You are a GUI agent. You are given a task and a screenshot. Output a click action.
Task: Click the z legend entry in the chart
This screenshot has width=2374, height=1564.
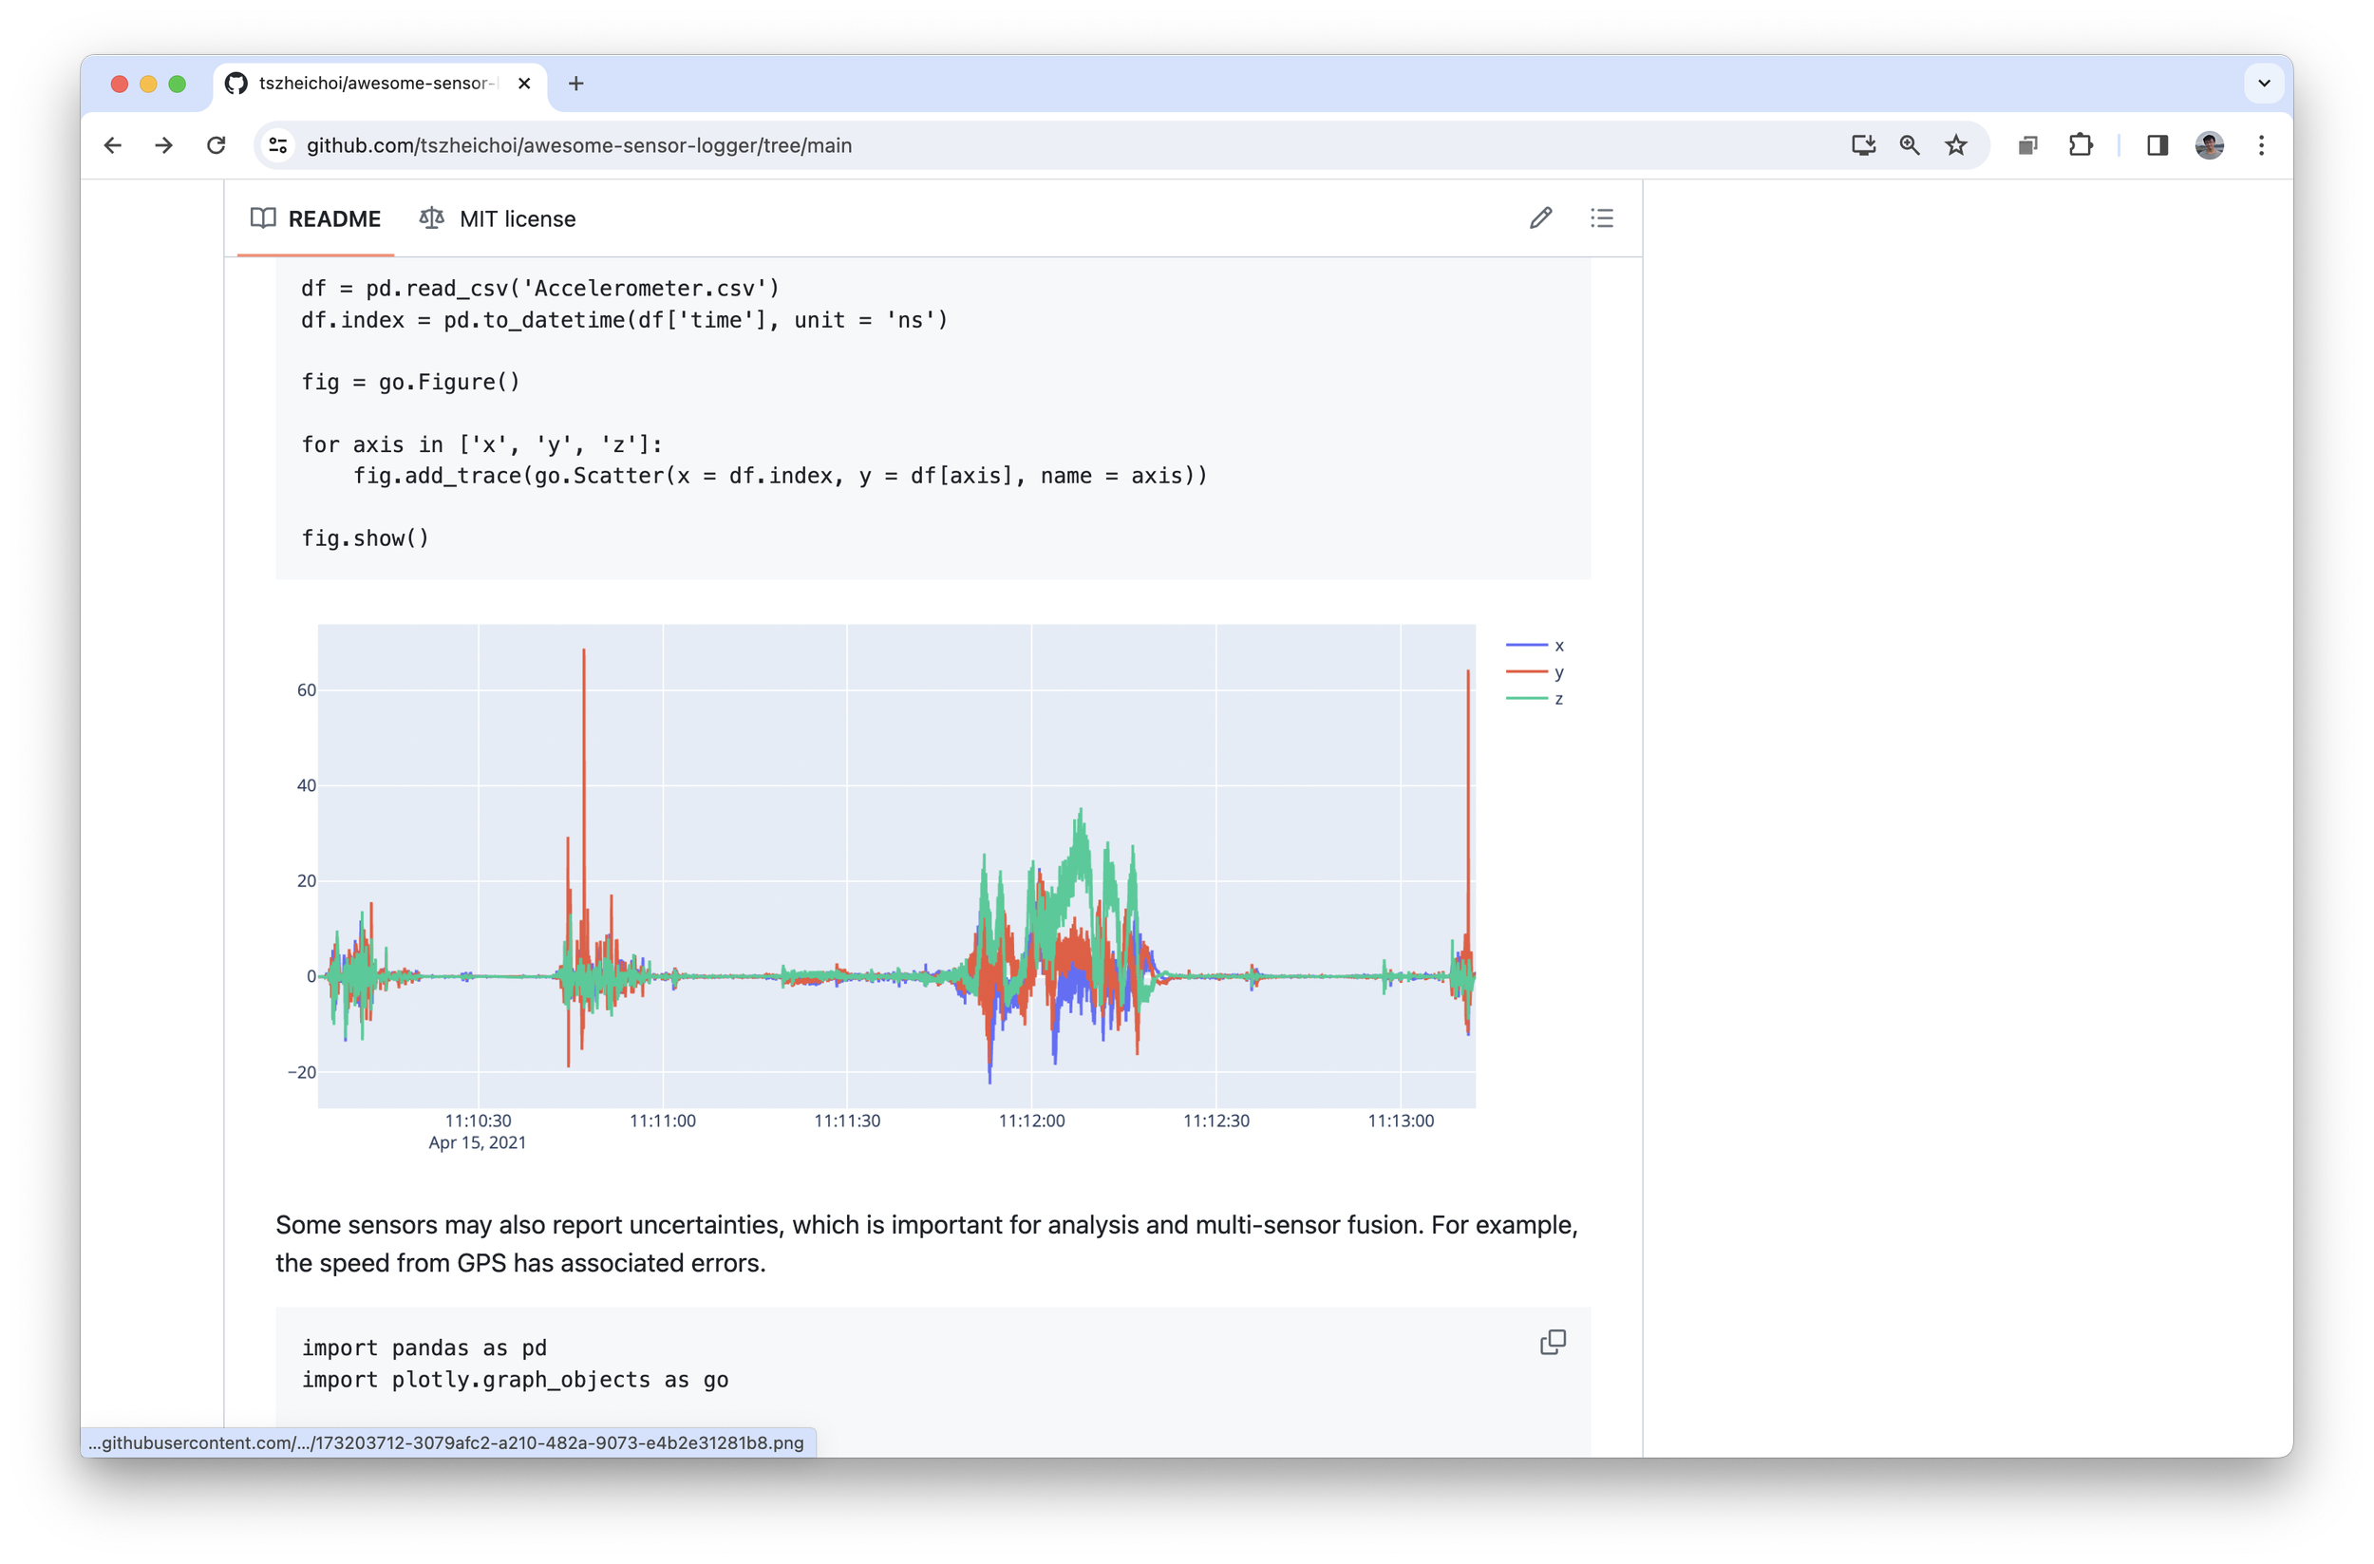pyautogui.click(x=1535, y=698)
